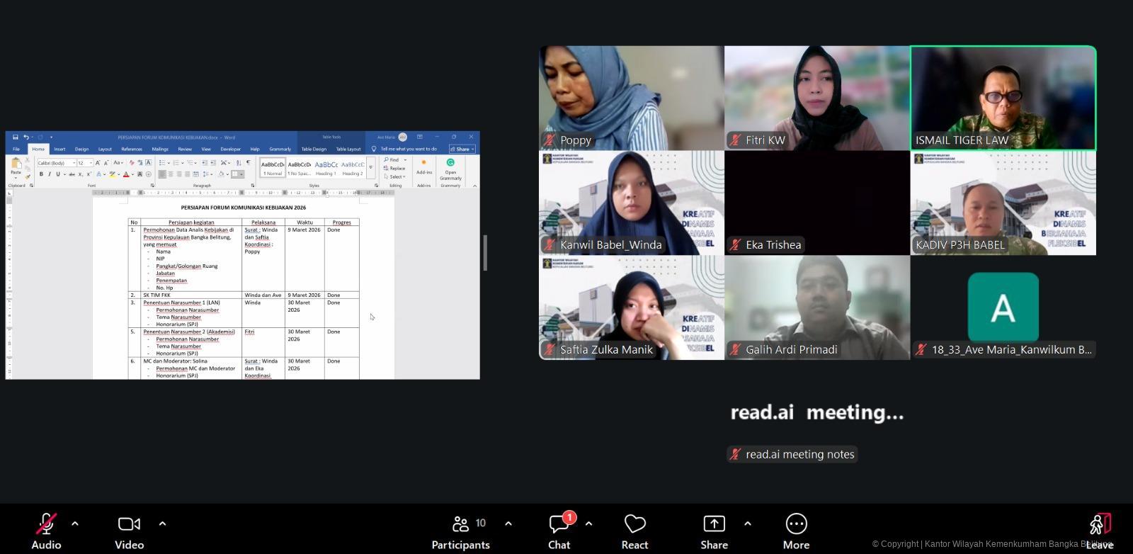Screen dimensions: 1133x554
Task: Click the Paste icon in the Word ribbon
Action: [x=16, y=167]
